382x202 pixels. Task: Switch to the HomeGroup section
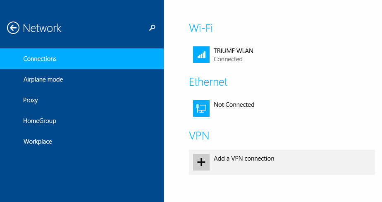pyautogui.click(x=40, y=121)
